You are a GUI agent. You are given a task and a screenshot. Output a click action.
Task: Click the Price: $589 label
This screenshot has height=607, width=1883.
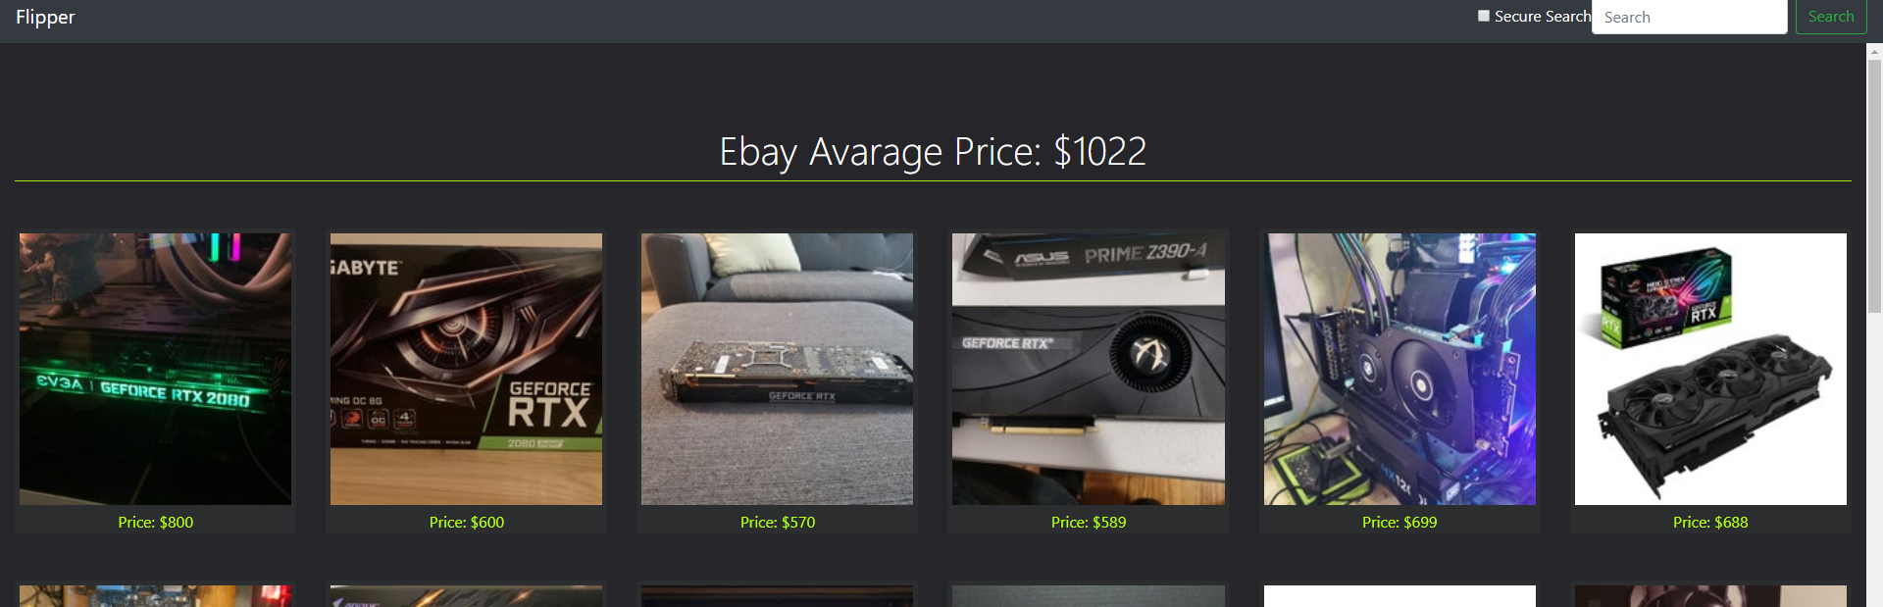pyautogui.click(x=1089, y=522)
